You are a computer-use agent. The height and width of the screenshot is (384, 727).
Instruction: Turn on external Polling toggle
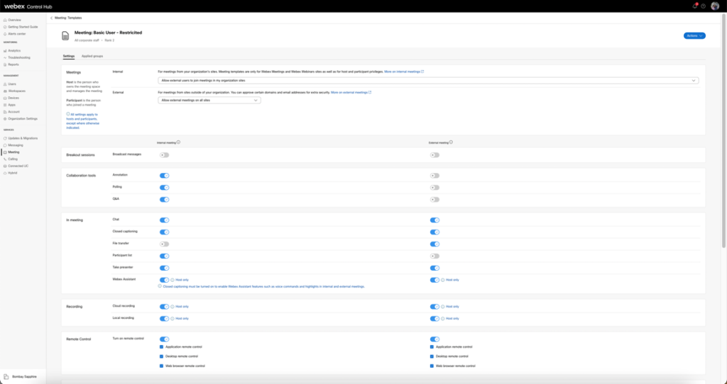click(x=434, y=188)
